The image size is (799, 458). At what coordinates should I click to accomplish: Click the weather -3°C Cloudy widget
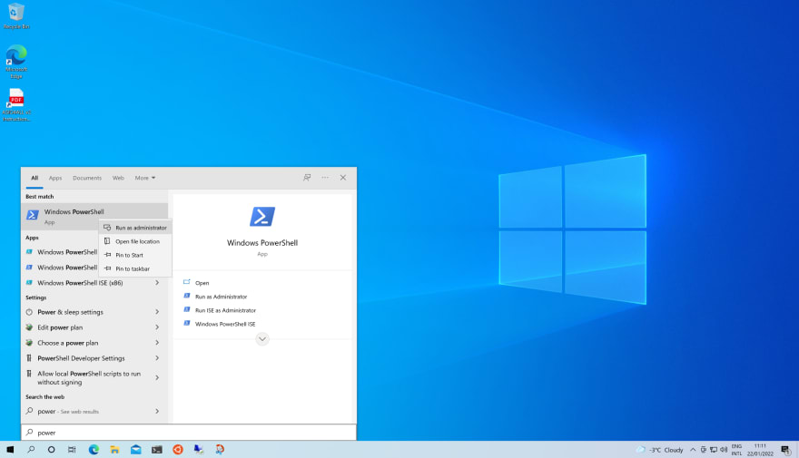[x=660, y=450]
